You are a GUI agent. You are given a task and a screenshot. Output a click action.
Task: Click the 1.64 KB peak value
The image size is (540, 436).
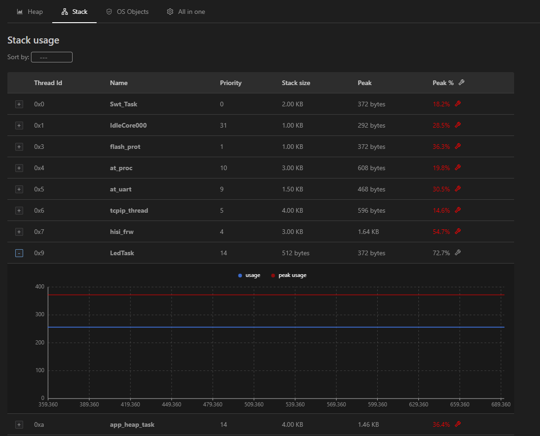368,232
